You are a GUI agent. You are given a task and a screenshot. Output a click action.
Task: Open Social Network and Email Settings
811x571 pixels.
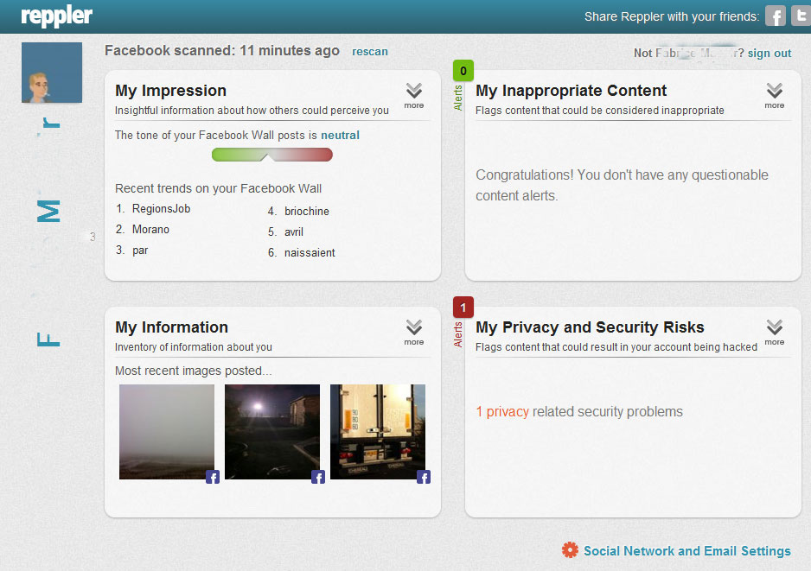coord(686,551)
